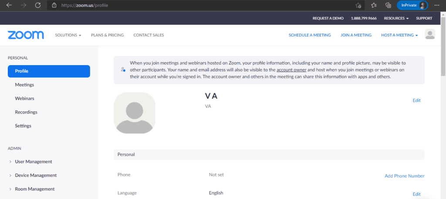The height and width of the screenshot is (199, 446).
Task: Edit the Language setting
Action: (416, 194)
